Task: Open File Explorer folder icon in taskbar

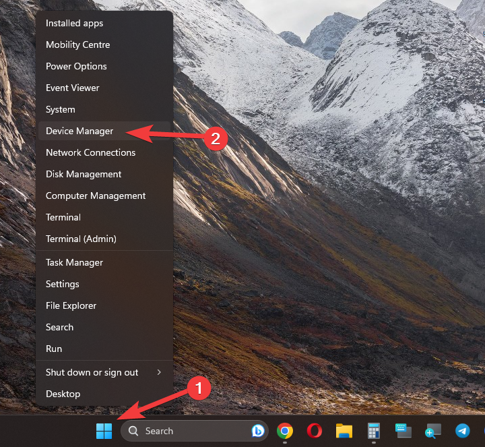Action: pyautogui.click(x=344, y=431)
